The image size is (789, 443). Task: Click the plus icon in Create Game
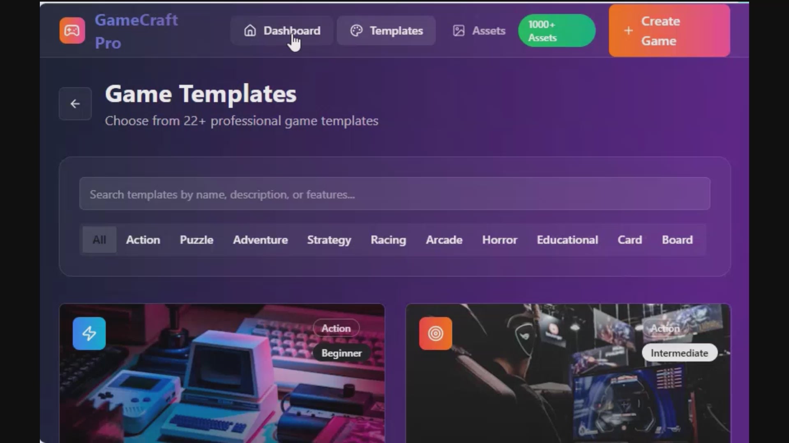(x=628, y=31)
